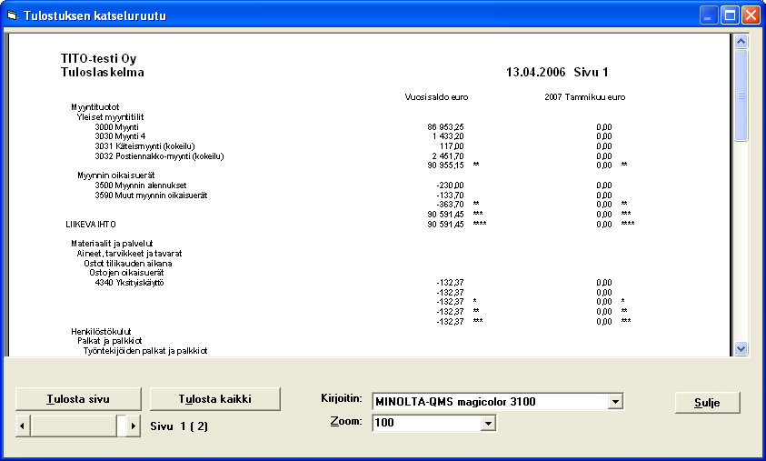Image resolution: width=766 pixels, height=461 pixels.
Task: Open the Zoom dropdown arrow
Action: [x=488, y=423]
